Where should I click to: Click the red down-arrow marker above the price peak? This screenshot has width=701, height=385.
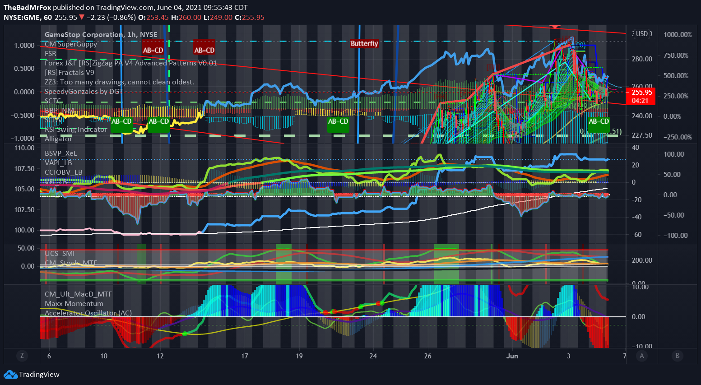point(555,27)
